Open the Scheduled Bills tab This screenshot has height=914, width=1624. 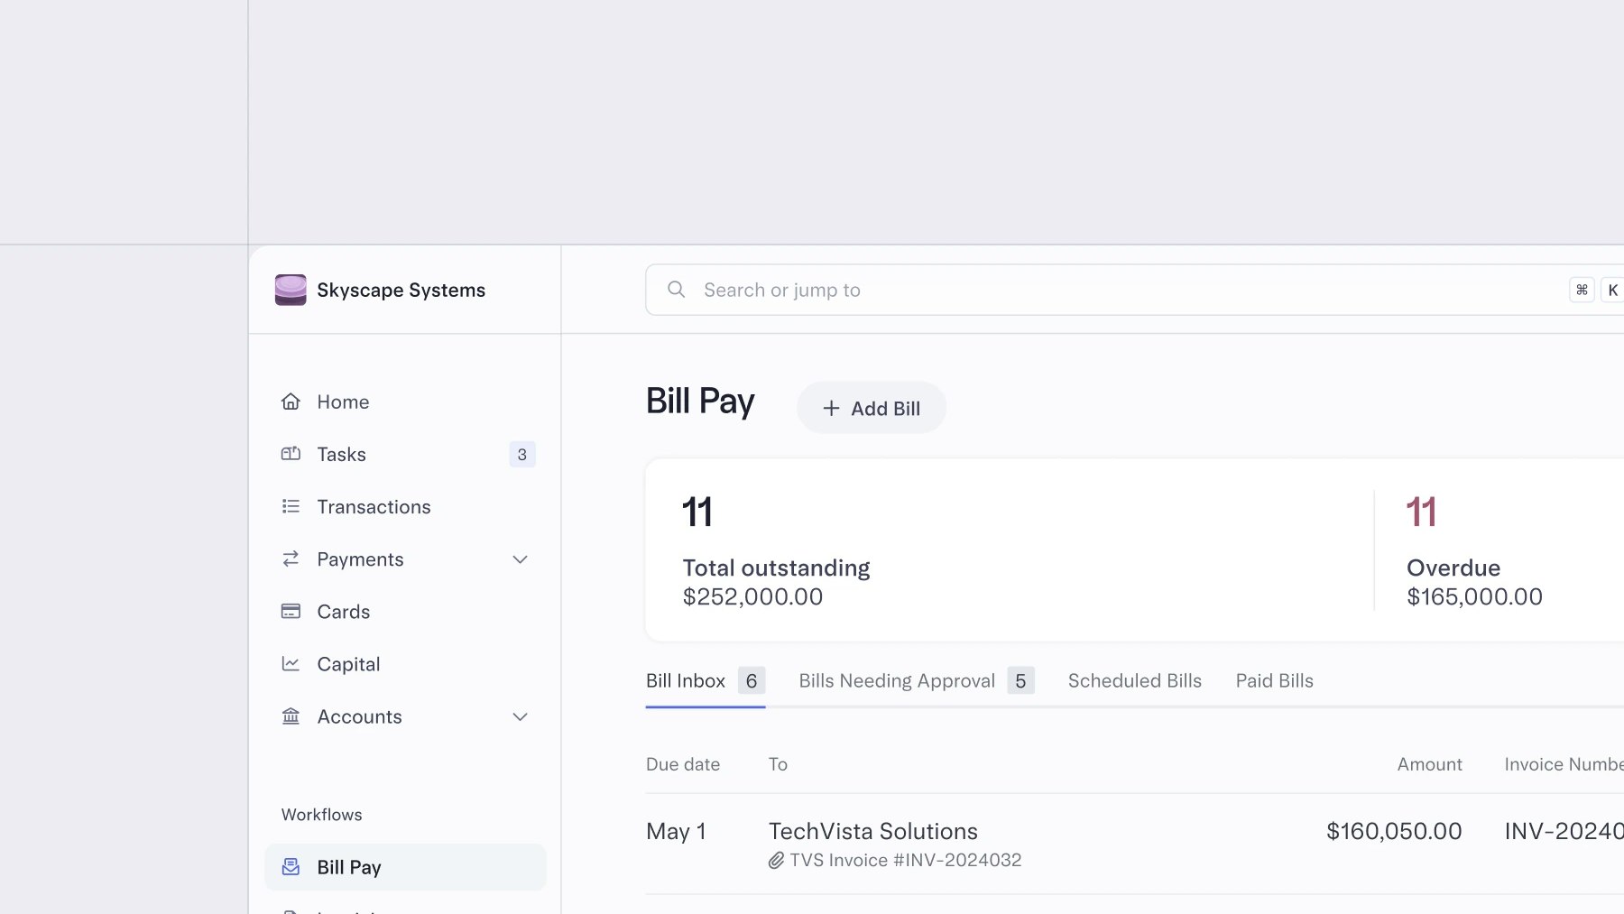tap(1135, 681)
